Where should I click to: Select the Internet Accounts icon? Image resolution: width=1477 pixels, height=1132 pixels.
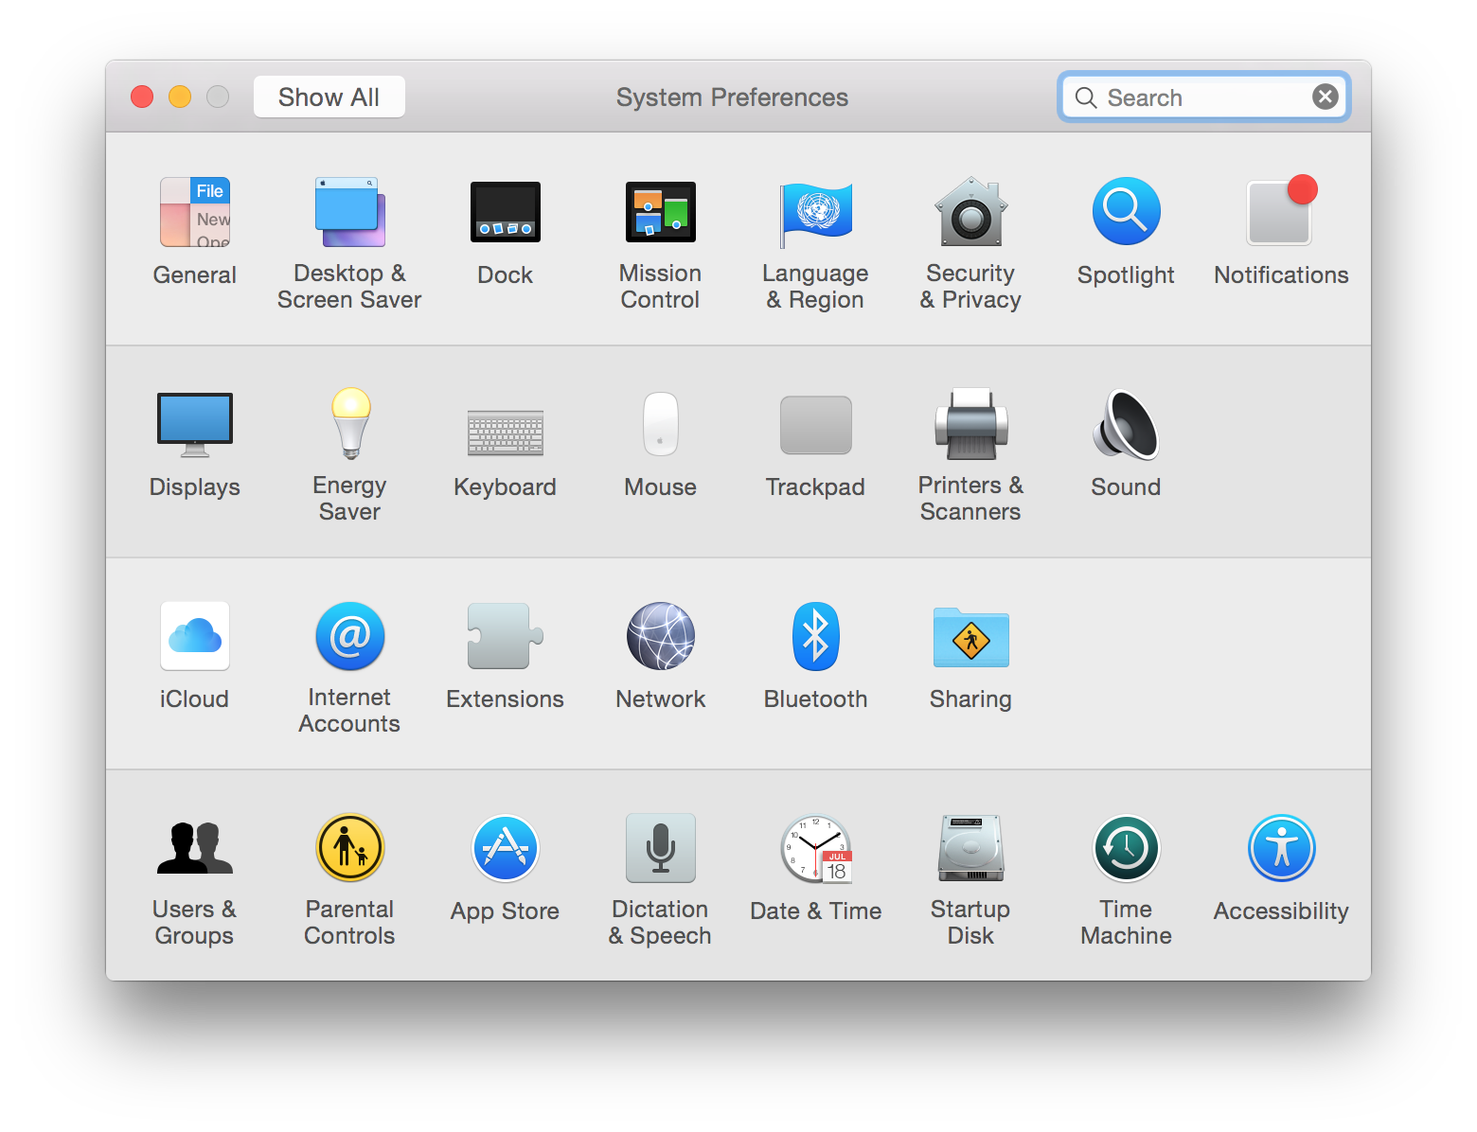[349, 636]
